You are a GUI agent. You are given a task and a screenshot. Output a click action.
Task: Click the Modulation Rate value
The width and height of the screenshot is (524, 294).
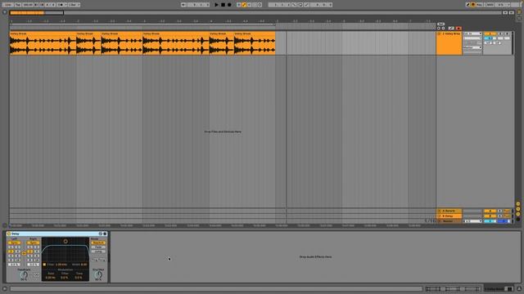tap(51, 278)
